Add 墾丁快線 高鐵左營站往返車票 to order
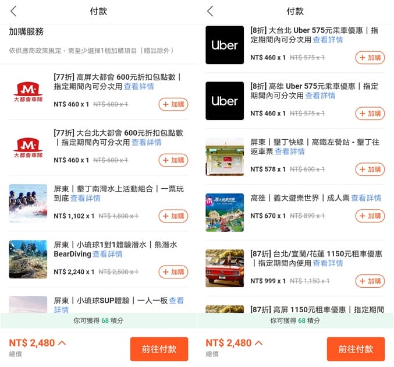Screen dimensions: 394x367 pyautogui.click(x=370, y=170)
